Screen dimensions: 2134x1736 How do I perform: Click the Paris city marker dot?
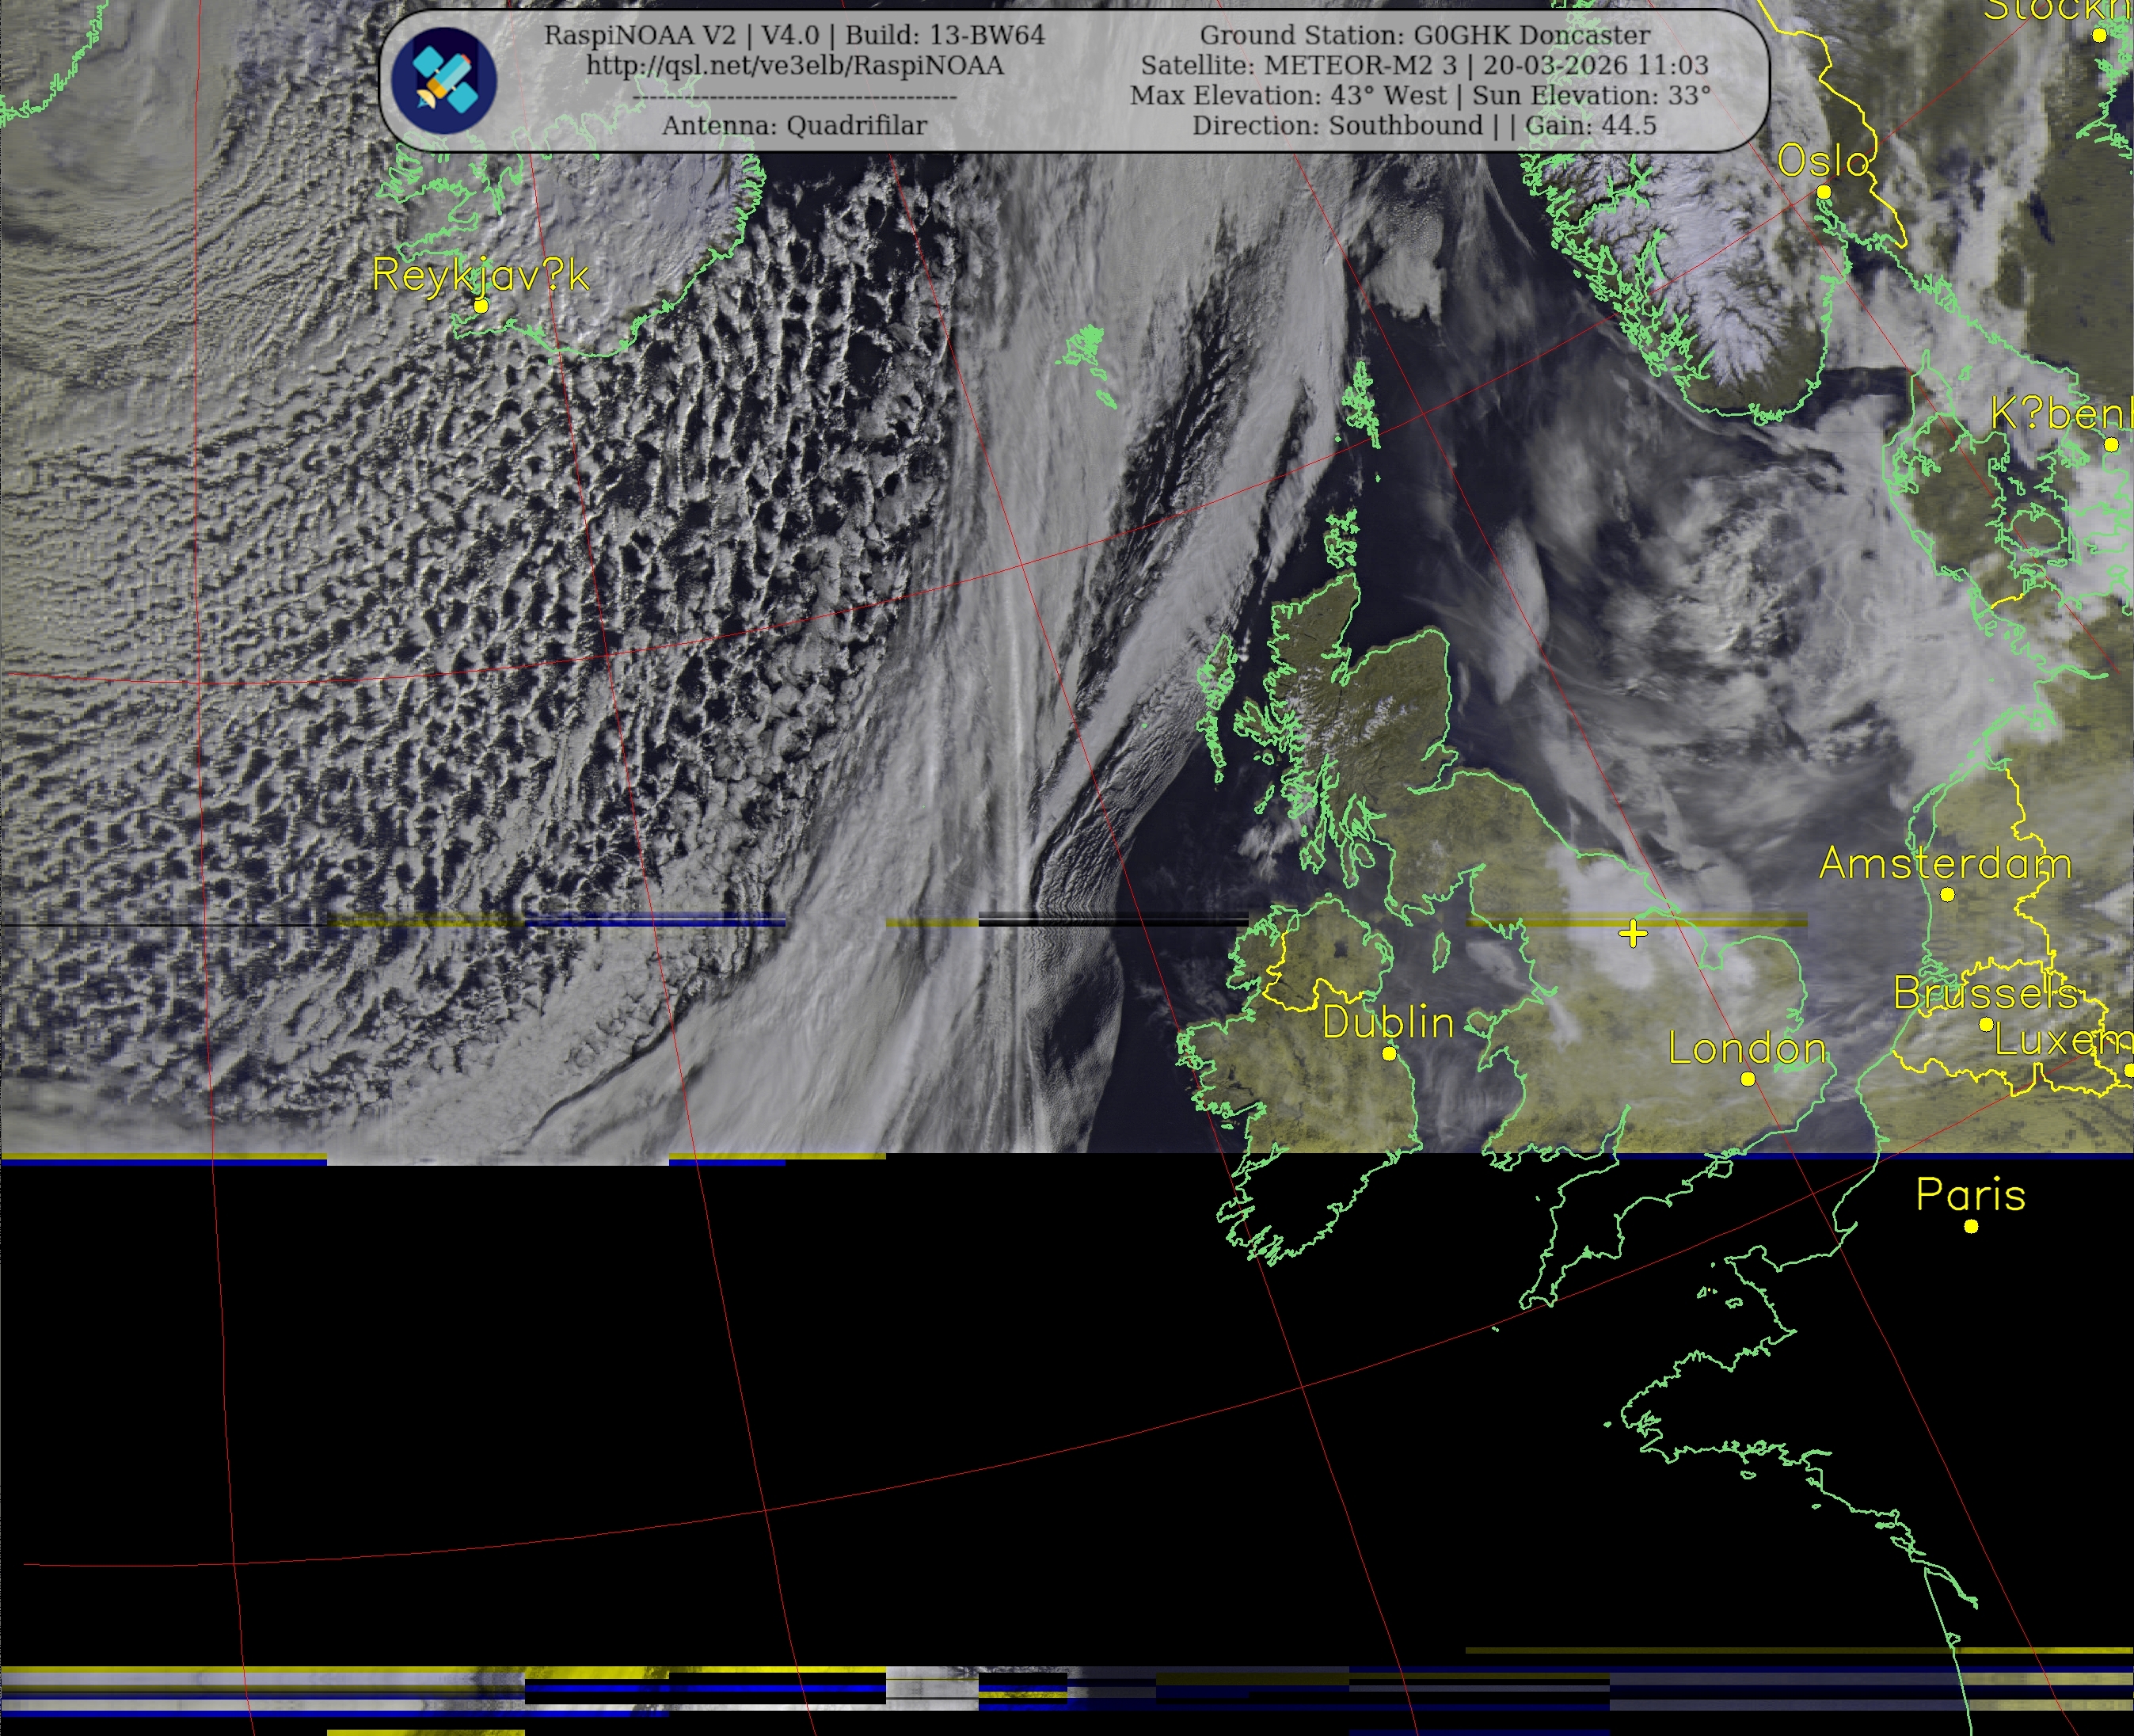tap(1971, 1226)
